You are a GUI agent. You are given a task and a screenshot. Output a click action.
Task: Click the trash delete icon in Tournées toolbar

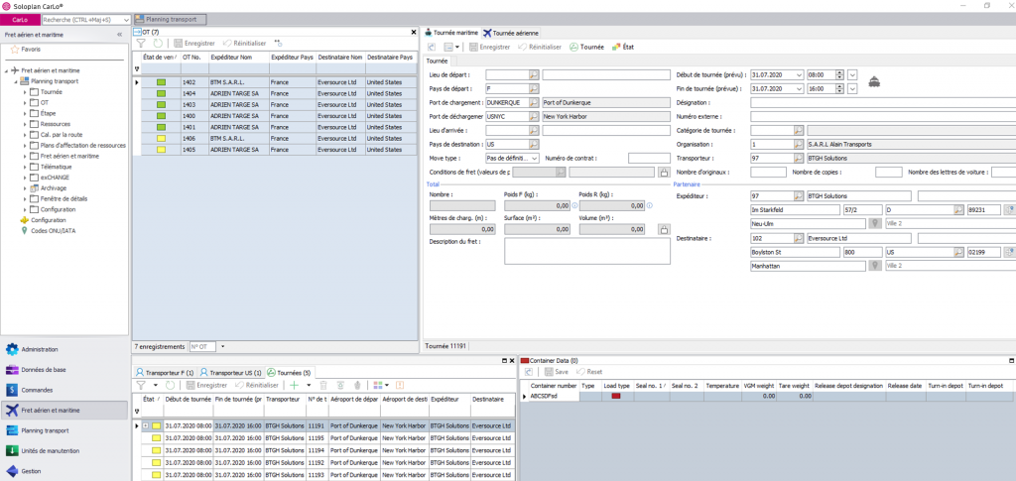(x=324, y=385)
